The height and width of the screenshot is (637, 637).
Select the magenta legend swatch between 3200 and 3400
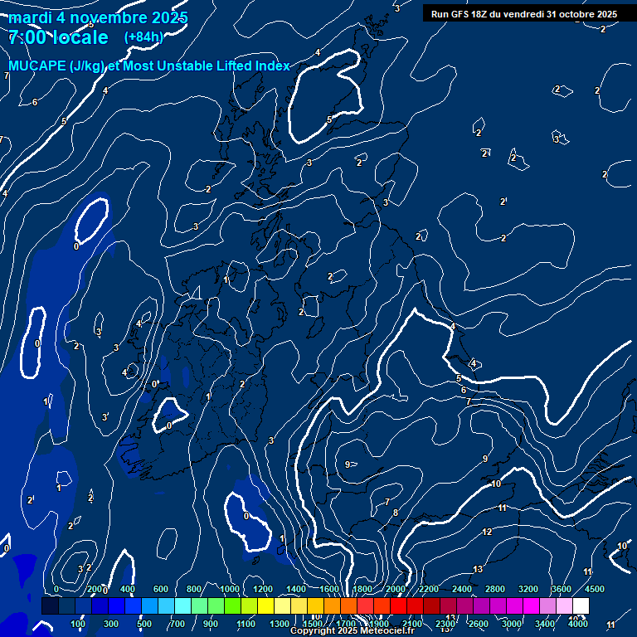click(531, 606)
